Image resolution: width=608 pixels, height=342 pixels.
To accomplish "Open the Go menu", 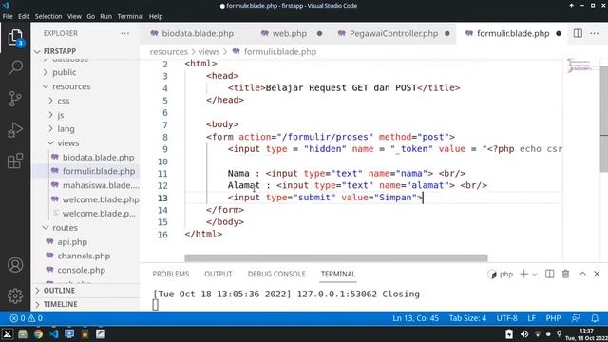I will 91,16.
